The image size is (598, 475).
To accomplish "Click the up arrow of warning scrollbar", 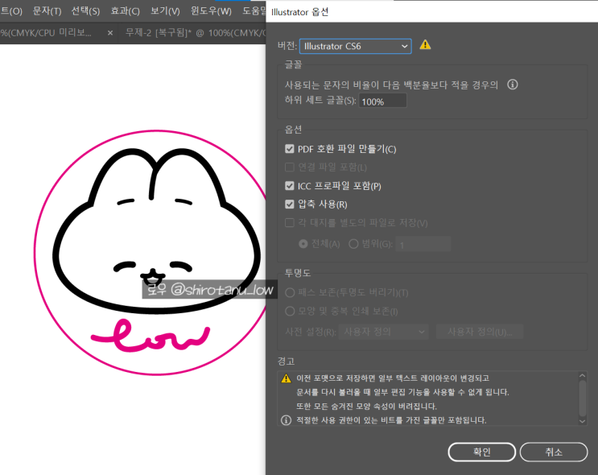I will [x=582, y=376].
